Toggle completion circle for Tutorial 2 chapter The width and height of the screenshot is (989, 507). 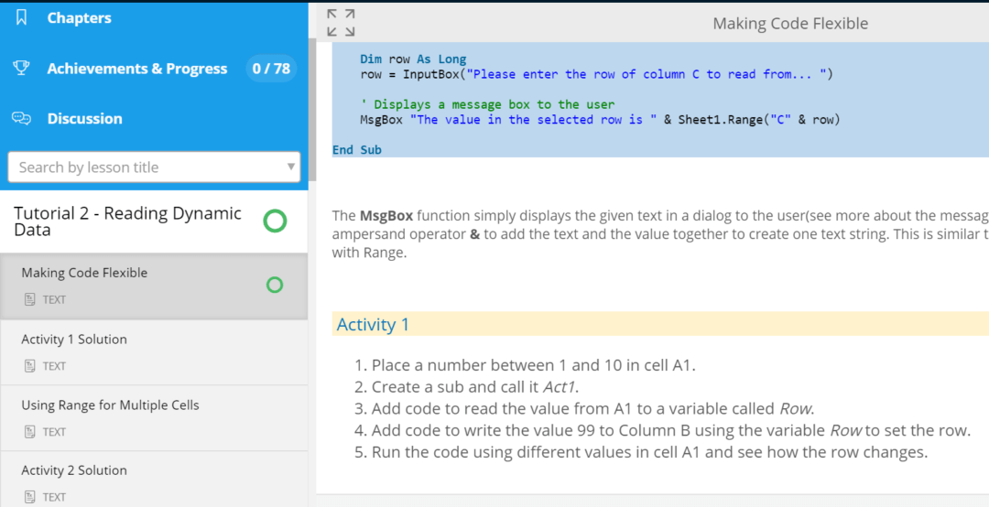pos(275,221)
